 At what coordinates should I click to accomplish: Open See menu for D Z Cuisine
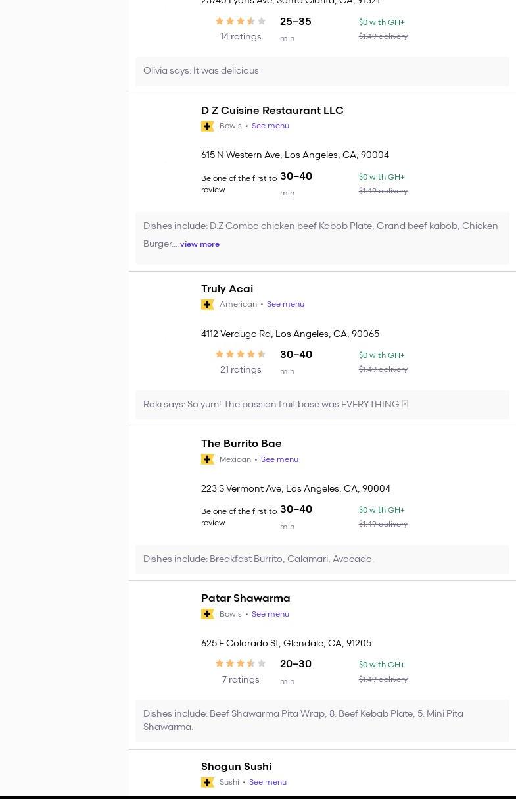(270, 126)
